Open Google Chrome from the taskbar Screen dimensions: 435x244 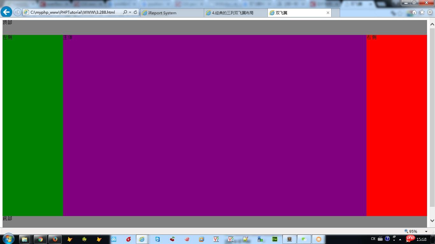coord(40,239)
